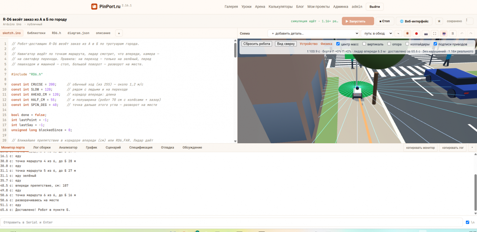
Task: Open the Галерея navigation link
Action: pyautogui.click(x=231, y=7)
